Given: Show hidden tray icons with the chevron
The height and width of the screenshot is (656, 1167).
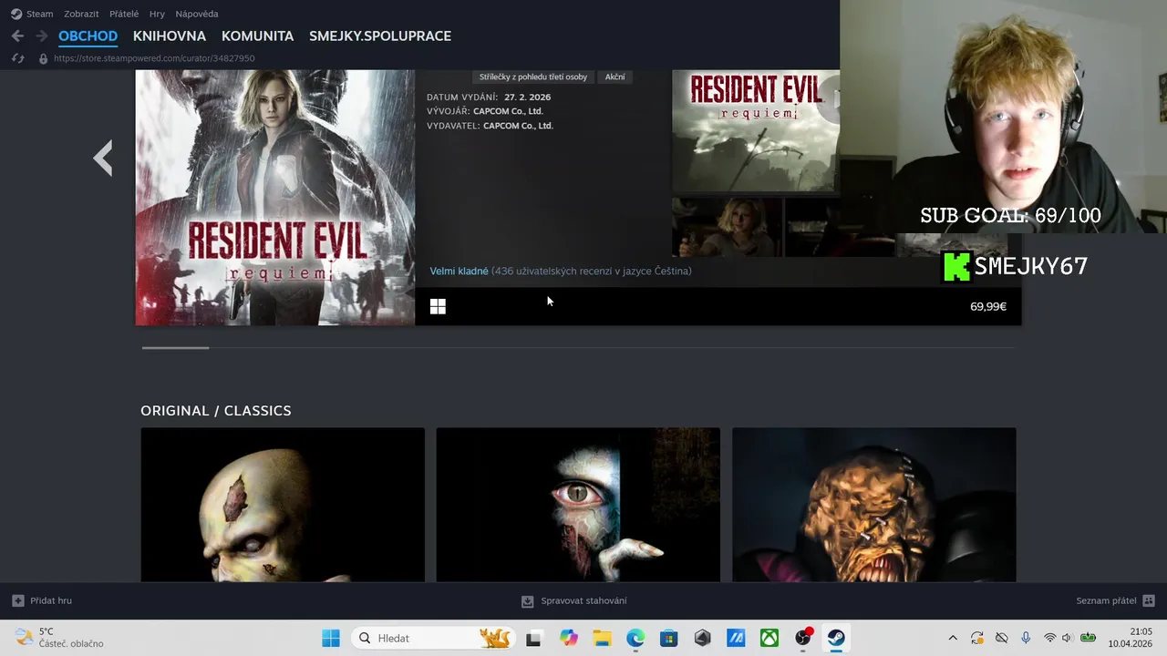Looking at the screenshot, I should [953, 638].
